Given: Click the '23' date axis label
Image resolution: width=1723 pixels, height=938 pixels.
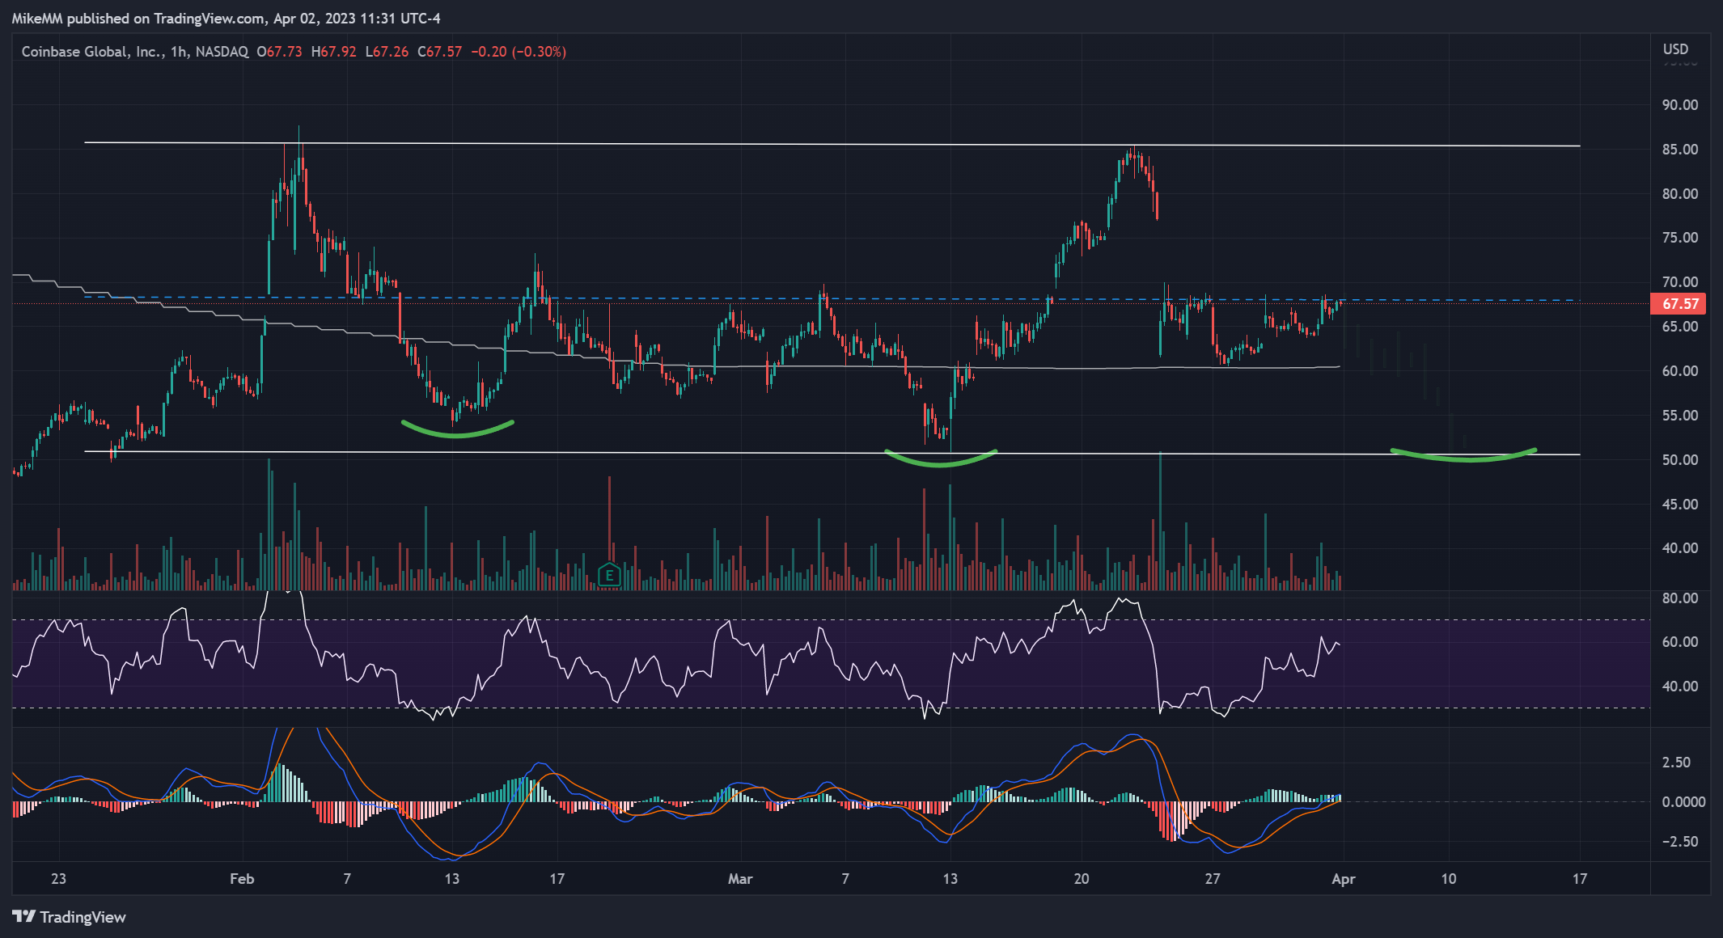Looking at the screenshot, I should [x=58, y=879].
